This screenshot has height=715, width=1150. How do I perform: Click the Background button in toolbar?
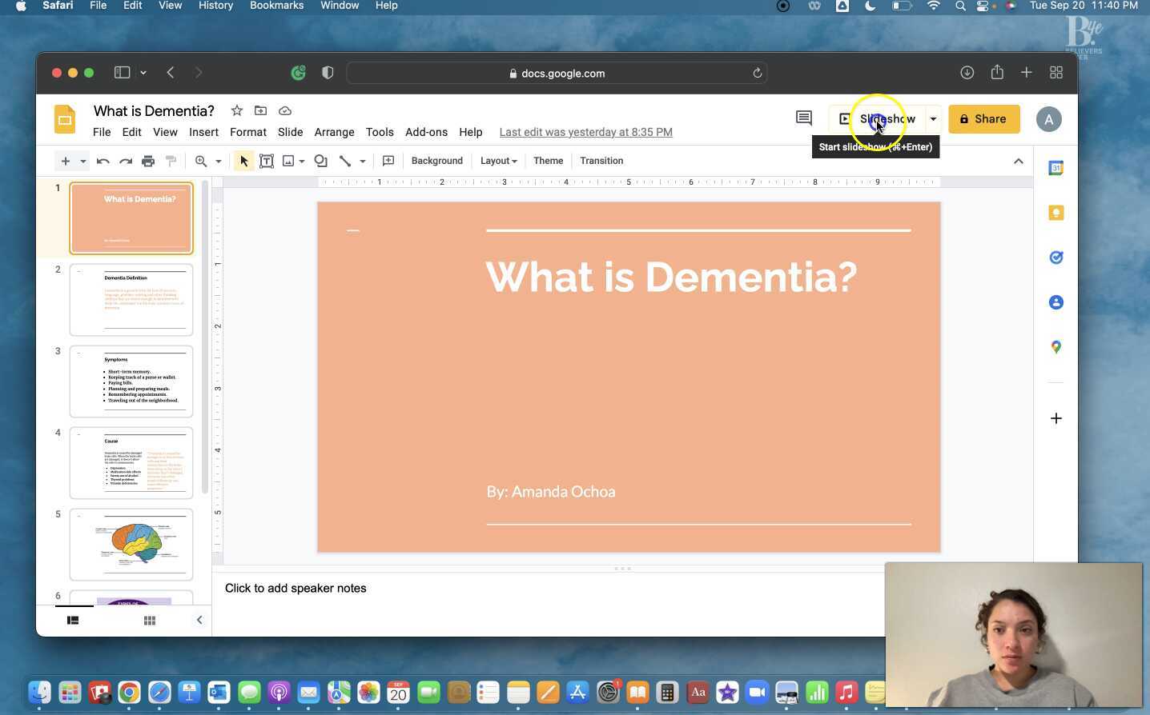tap(437, 161)
